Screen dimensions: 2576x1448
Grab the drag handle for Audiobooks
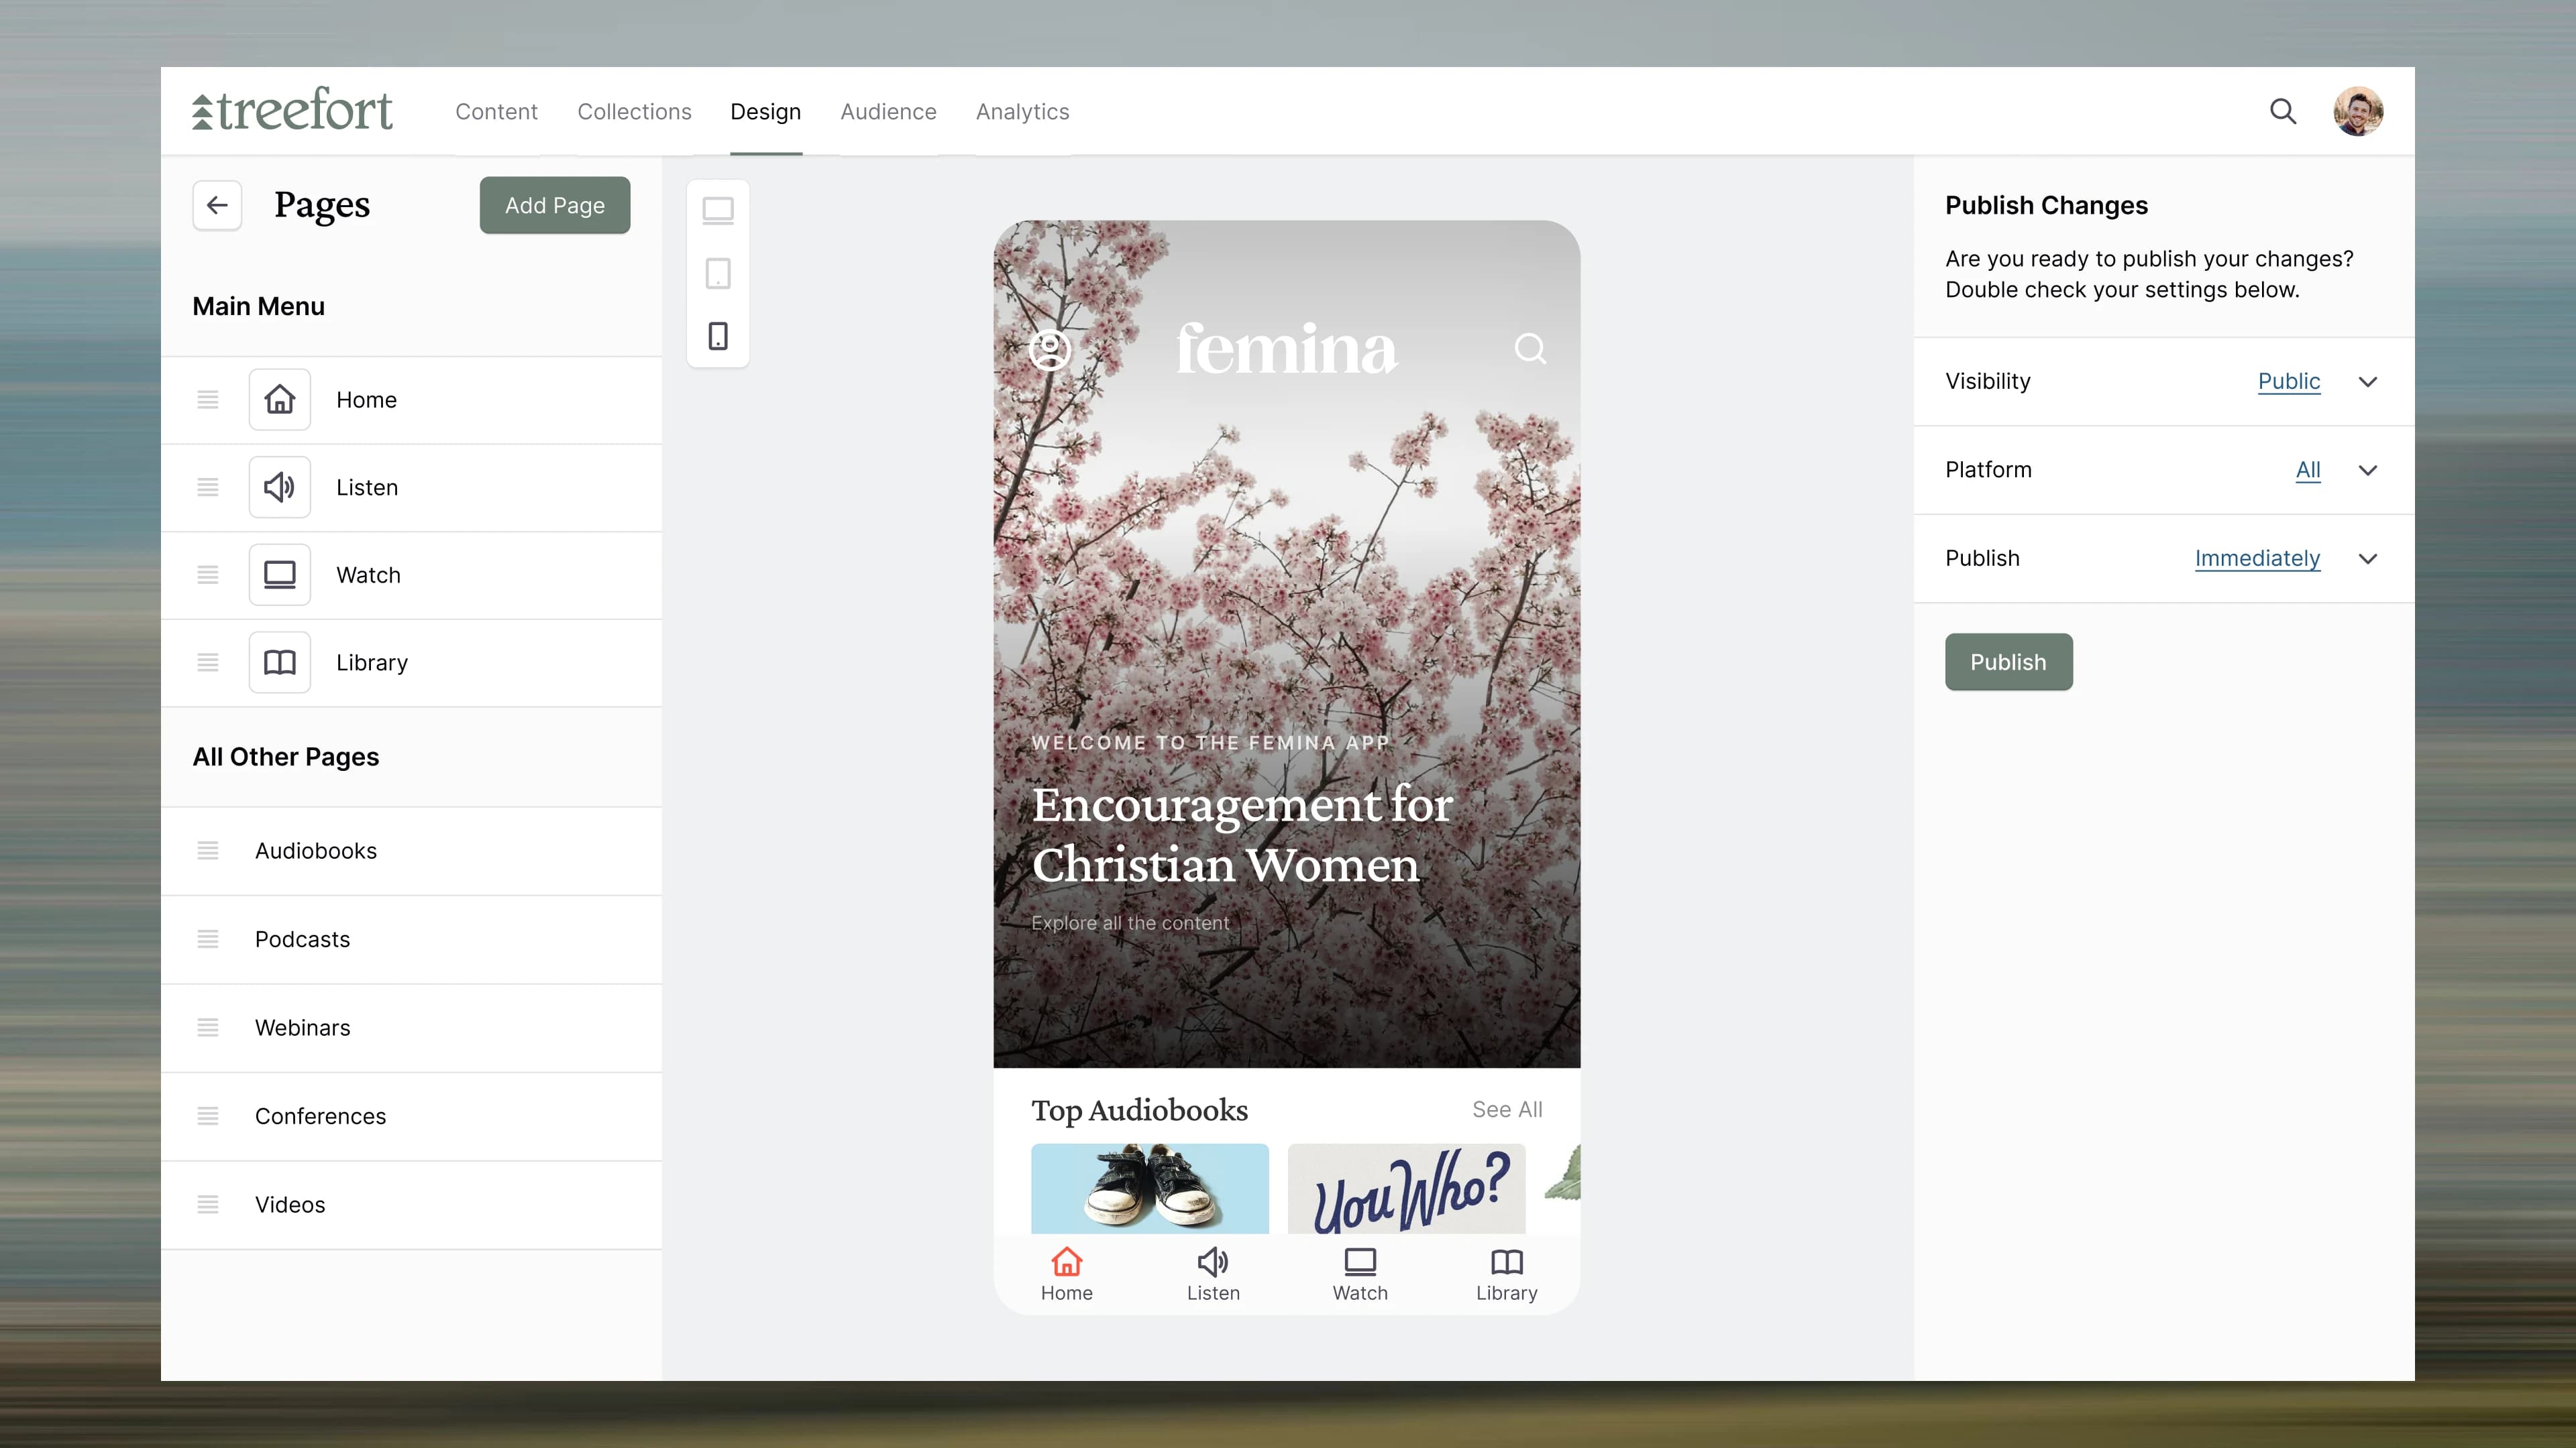pyautogui.click(x=208, y=851)
